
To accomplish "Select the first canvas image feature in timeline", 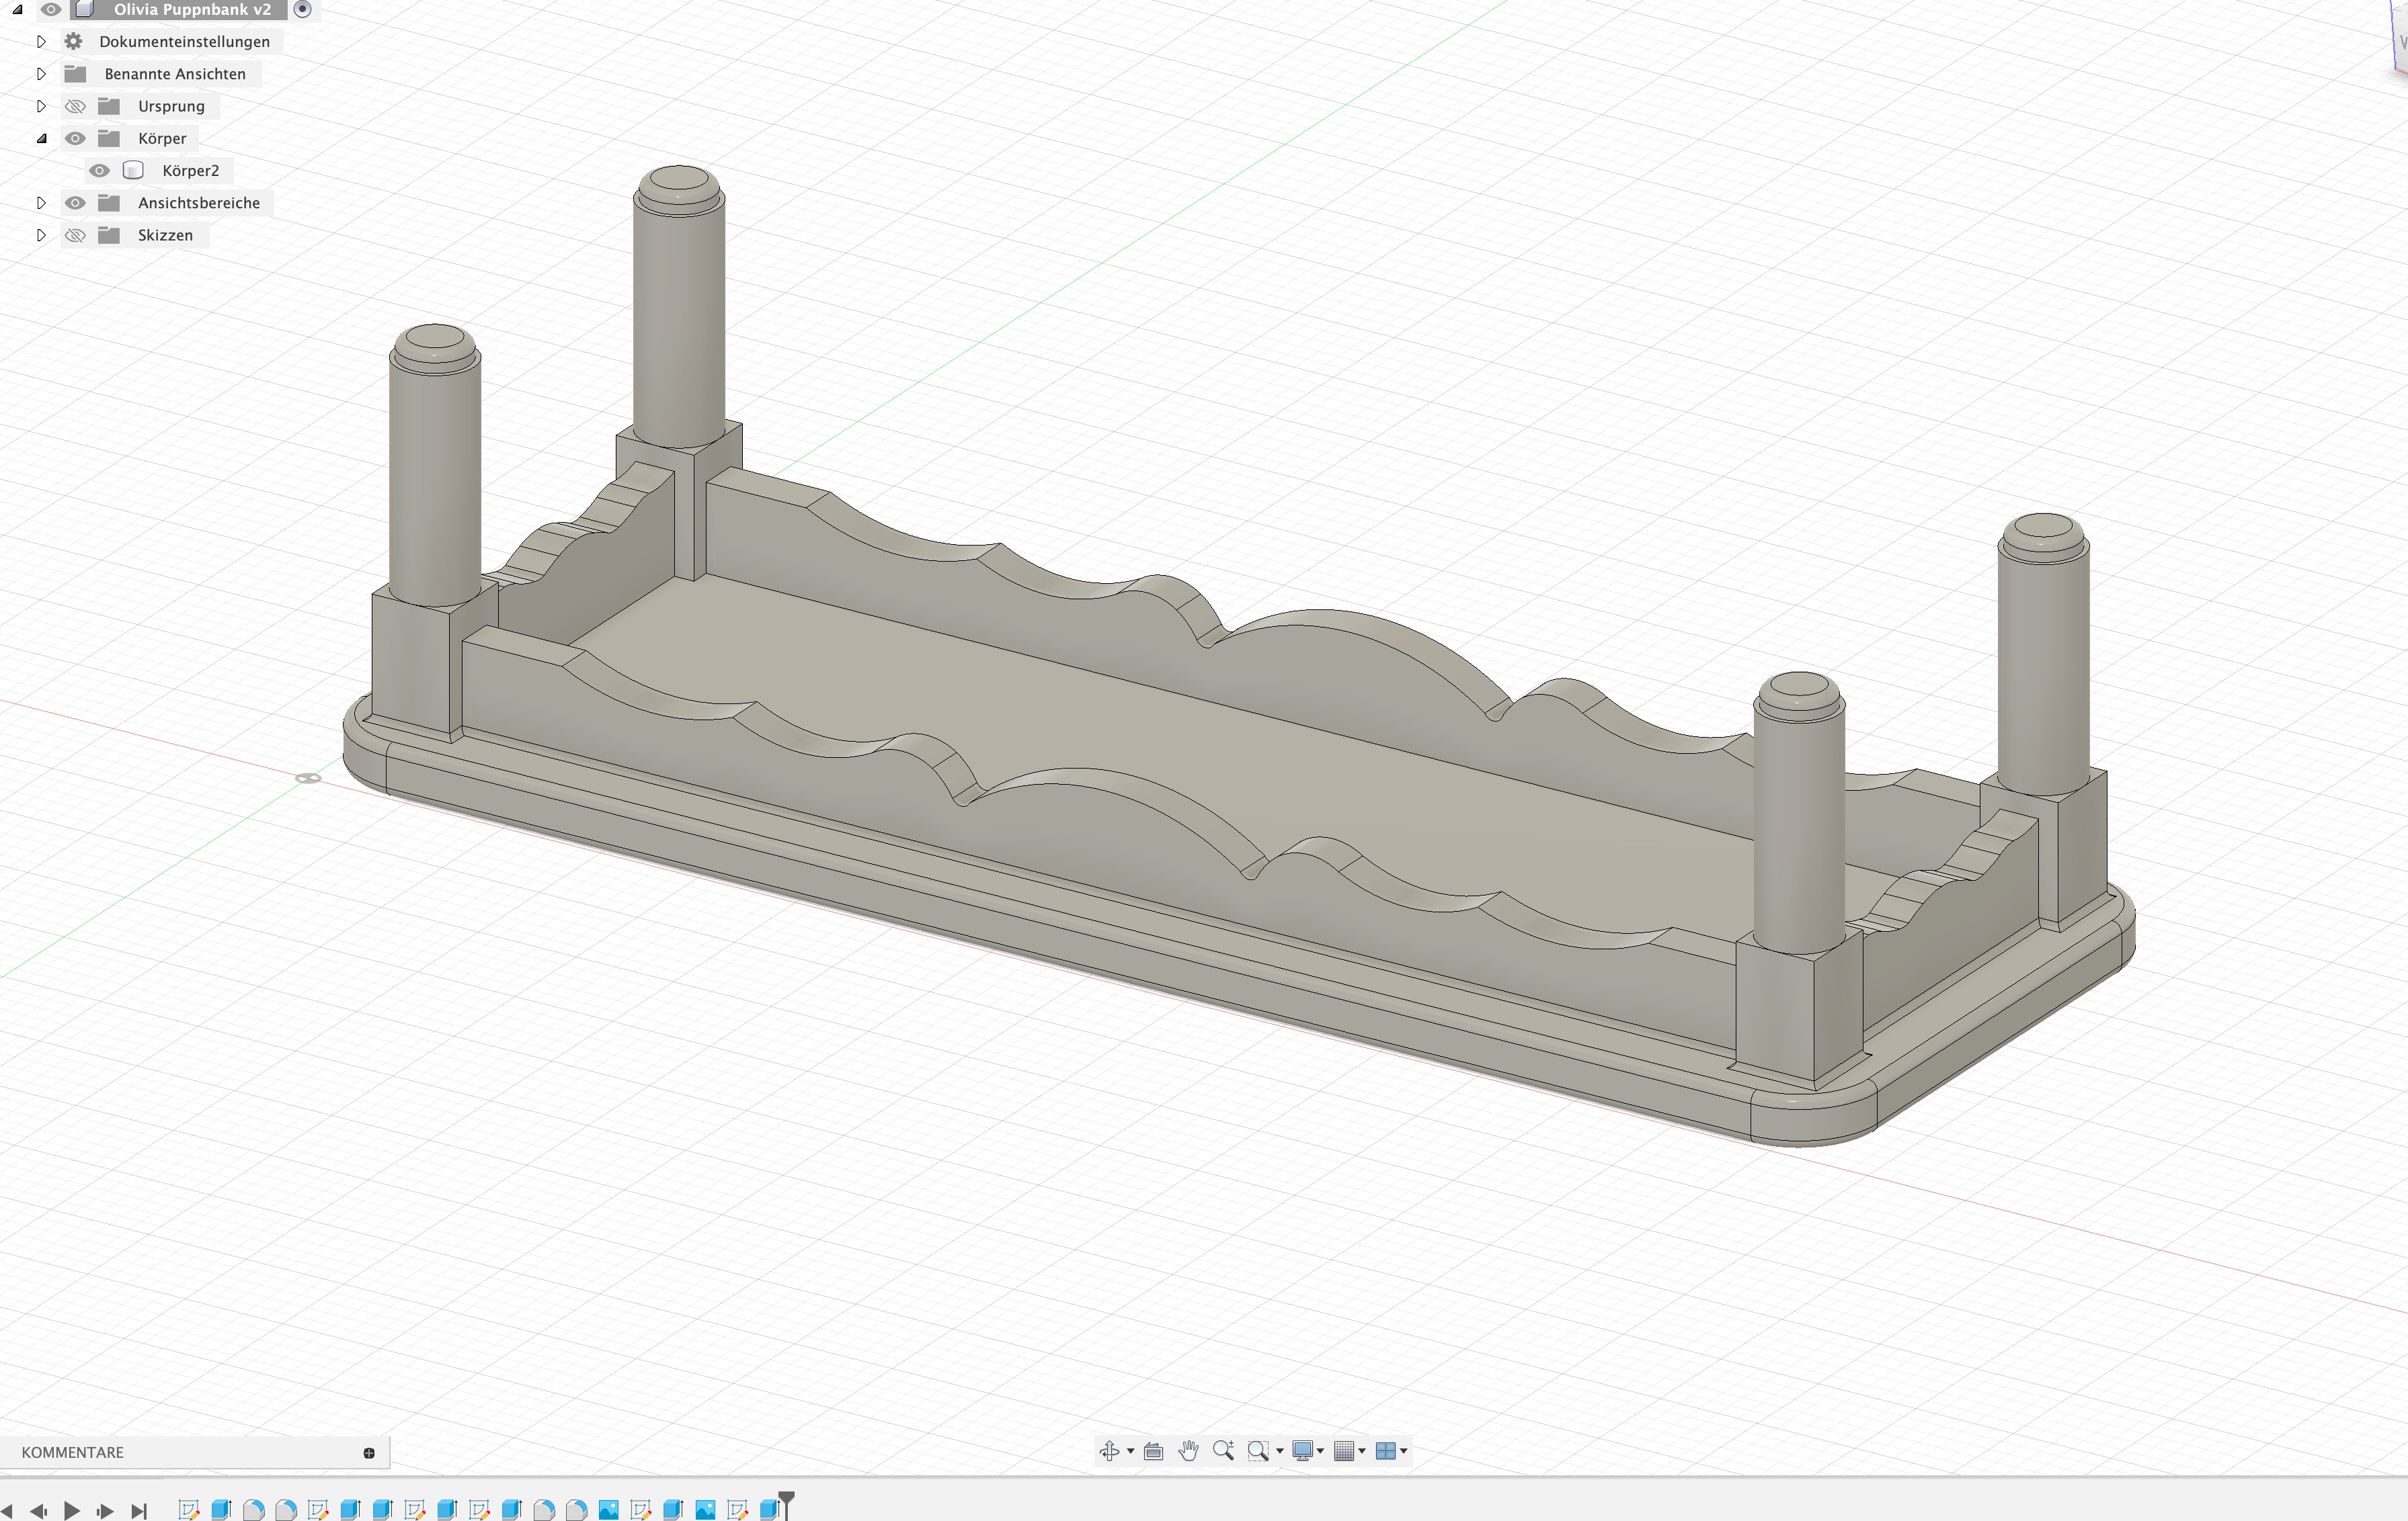I will pyautogui.click(x=608, y=1509).
